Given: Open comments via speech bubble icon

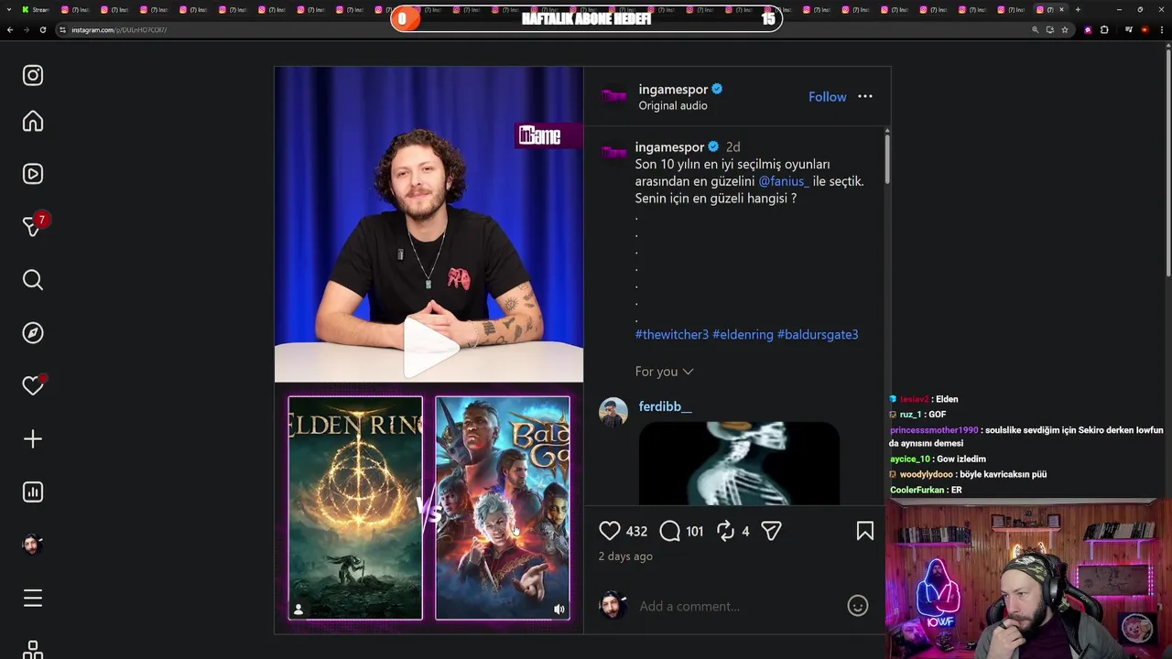Looking at the screenshot, I should coord(670,531).
